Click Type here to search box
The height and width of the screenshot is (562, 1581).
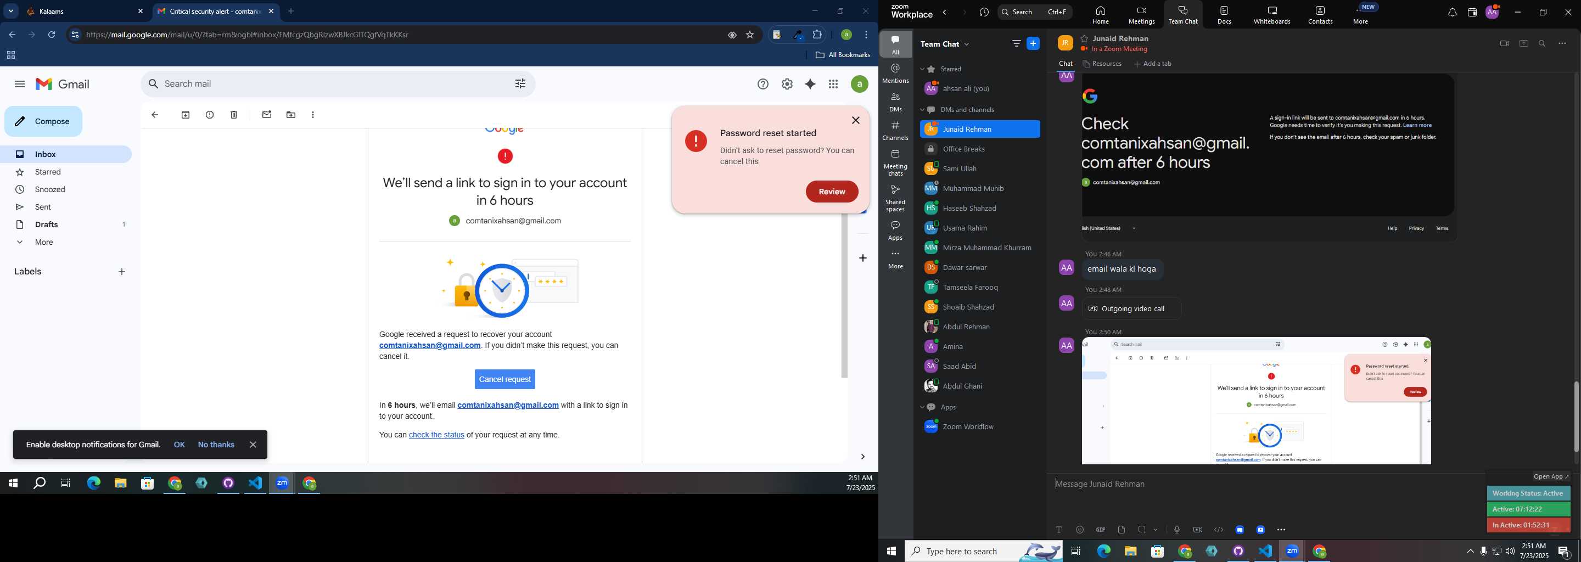(983, 552)
